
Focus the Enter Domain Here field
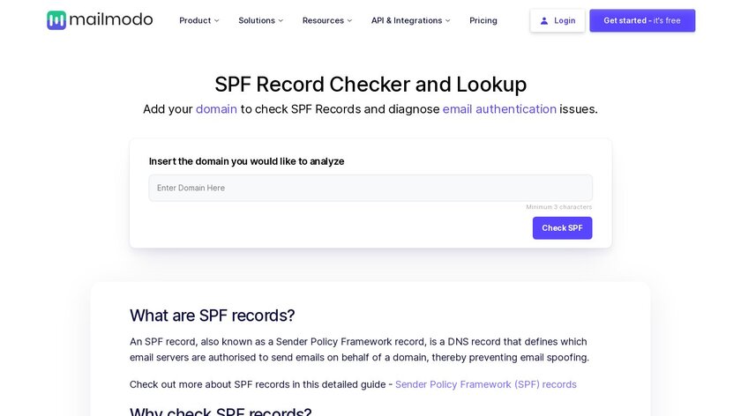(370, 188)
